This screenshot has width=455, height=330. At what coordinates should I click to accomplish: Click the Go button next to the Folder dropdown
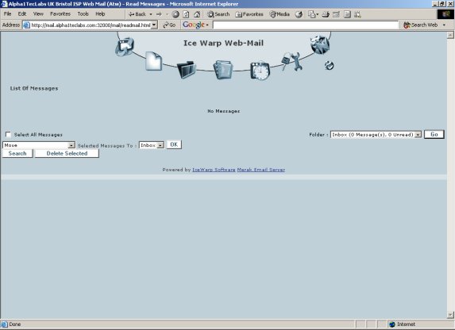(x=434, y=134)
